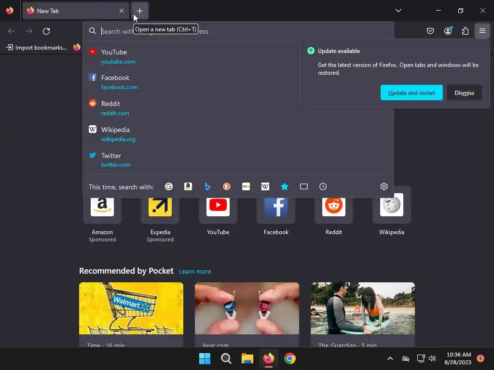Open volume control in system tray
494x370 pixels.
pyautogui.click(x=432, y=358)
